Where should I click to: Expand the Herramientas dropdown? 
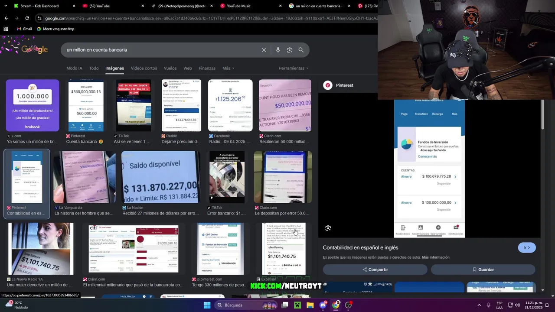coord(294,68)
